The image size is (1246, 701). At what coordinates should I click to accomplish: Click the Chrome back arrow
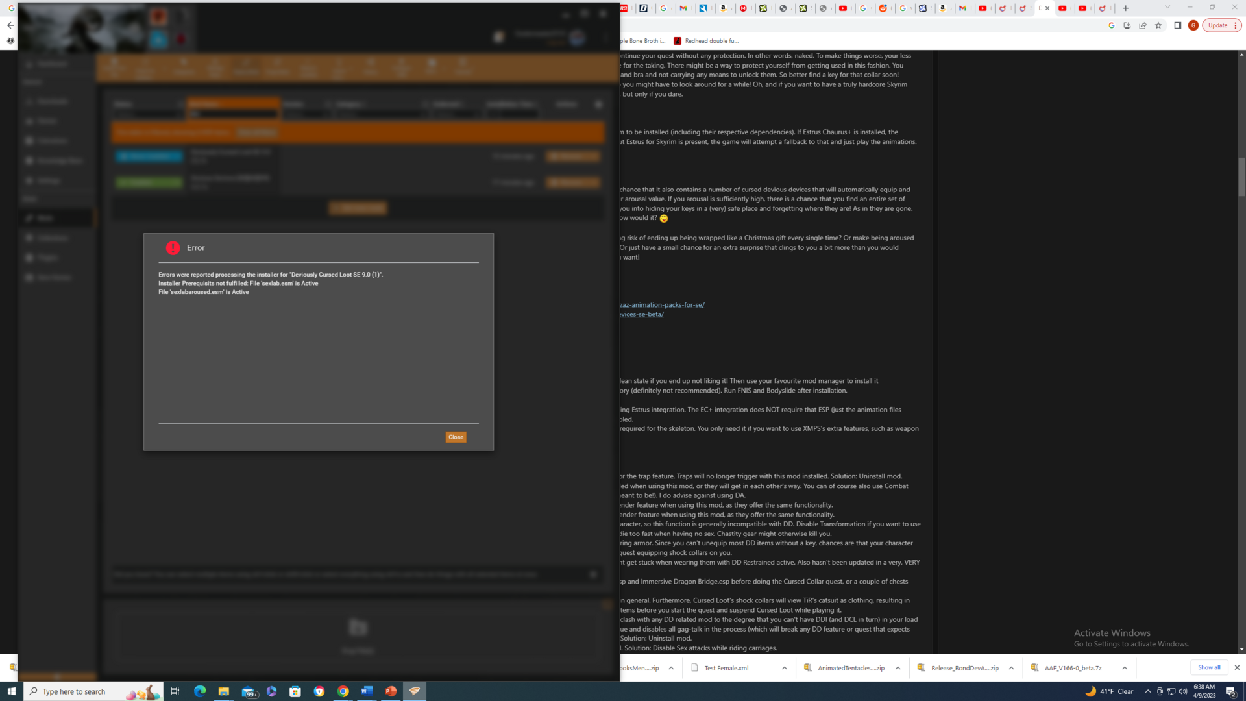tap(10, 25)
